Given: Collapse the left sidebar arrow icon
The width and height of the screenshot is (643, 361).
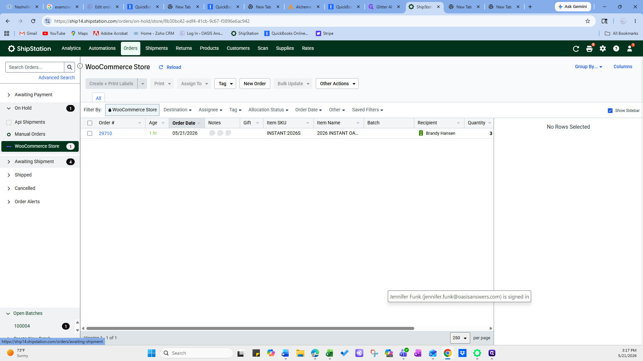Looking at the screenshot, I should pos(80,66).
